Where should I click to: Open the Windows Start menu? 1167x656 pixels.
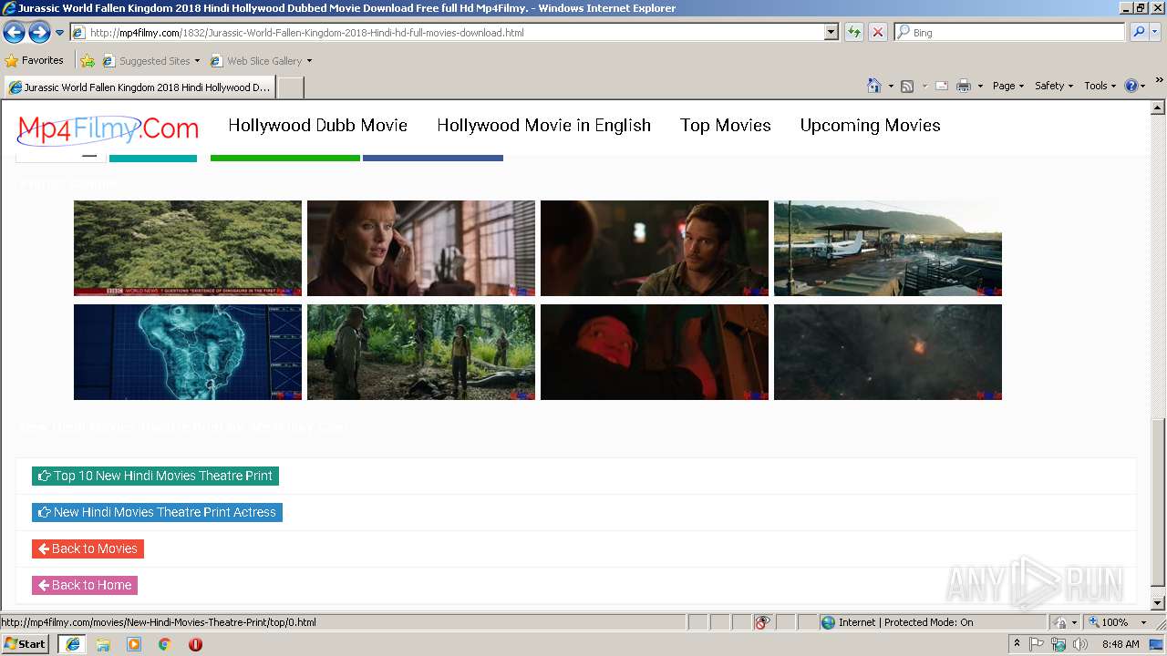[x=26, y=644]
